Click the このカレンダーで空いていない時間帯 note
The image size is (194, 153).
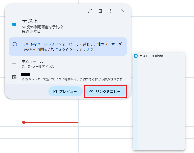[72, 79]
